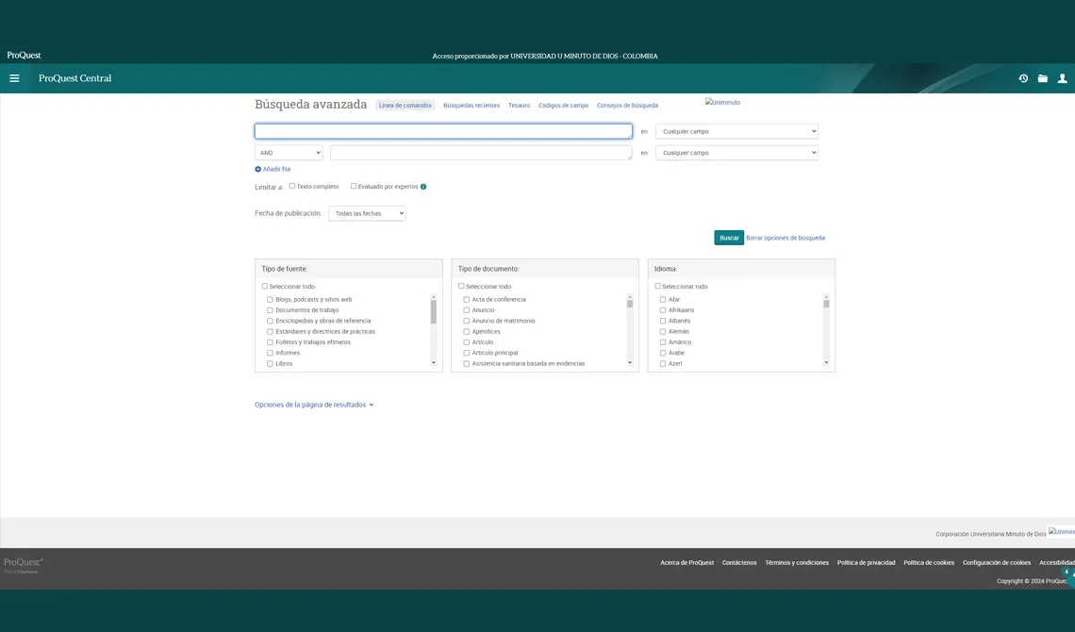Click the Tipo de fuente scrollbar thumb
The width and height of the screenshot is (1075, 632).
(433, 312)
